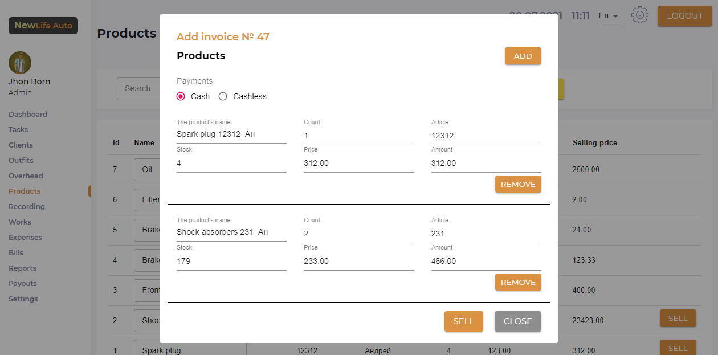Click the NewLife Auto logo
718x355 pixels.
coord(43,26)
